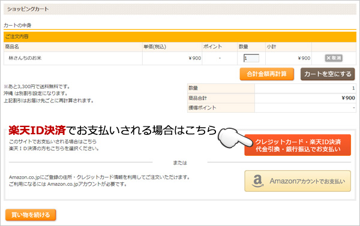Empty the cart with カートを空にする button
This screenshot has height=226, width=360.
(328, 74)
